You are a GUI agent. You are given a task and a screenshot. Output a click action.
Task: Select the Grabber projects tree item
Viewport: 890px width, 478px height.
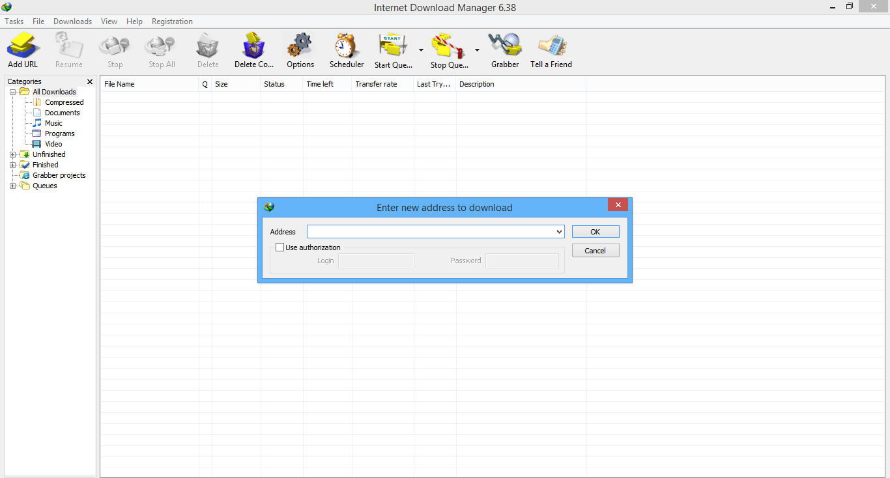tap(59, 175)
